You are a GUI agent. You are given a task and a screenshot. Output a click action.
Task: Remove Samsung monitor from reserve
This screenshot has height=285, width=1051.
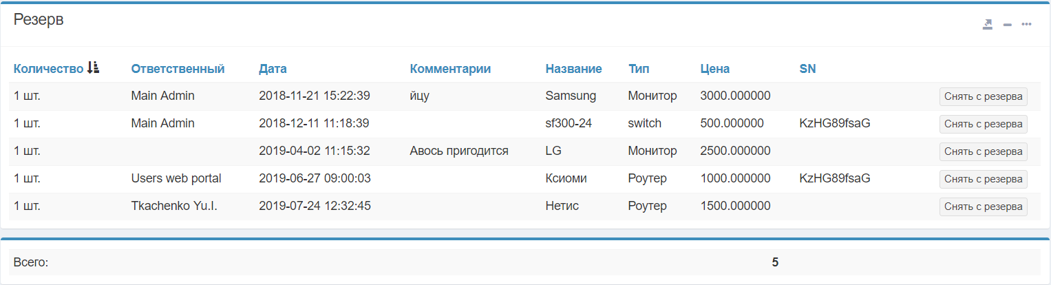[983, 96]
